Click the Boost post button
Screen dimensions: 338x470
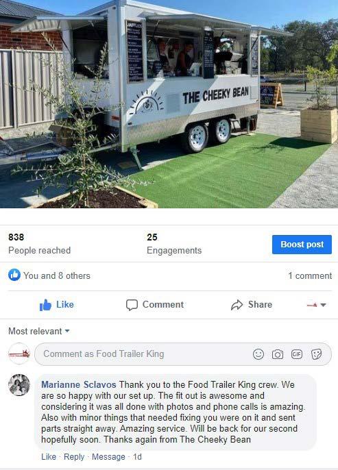pos(302,245)
